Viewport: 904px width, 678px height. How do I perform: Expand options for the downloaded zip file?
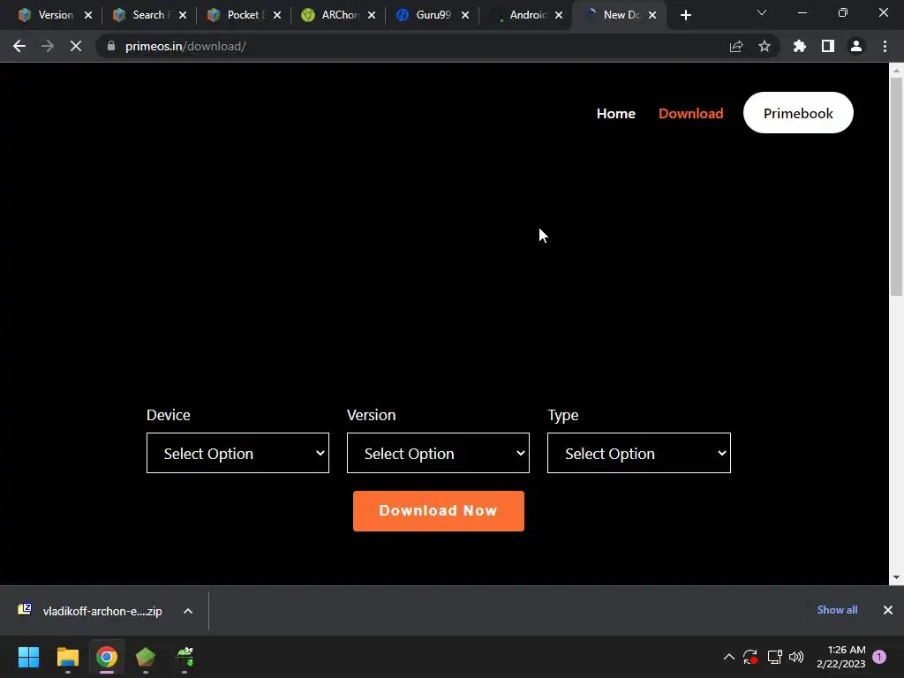click(188, 611)
